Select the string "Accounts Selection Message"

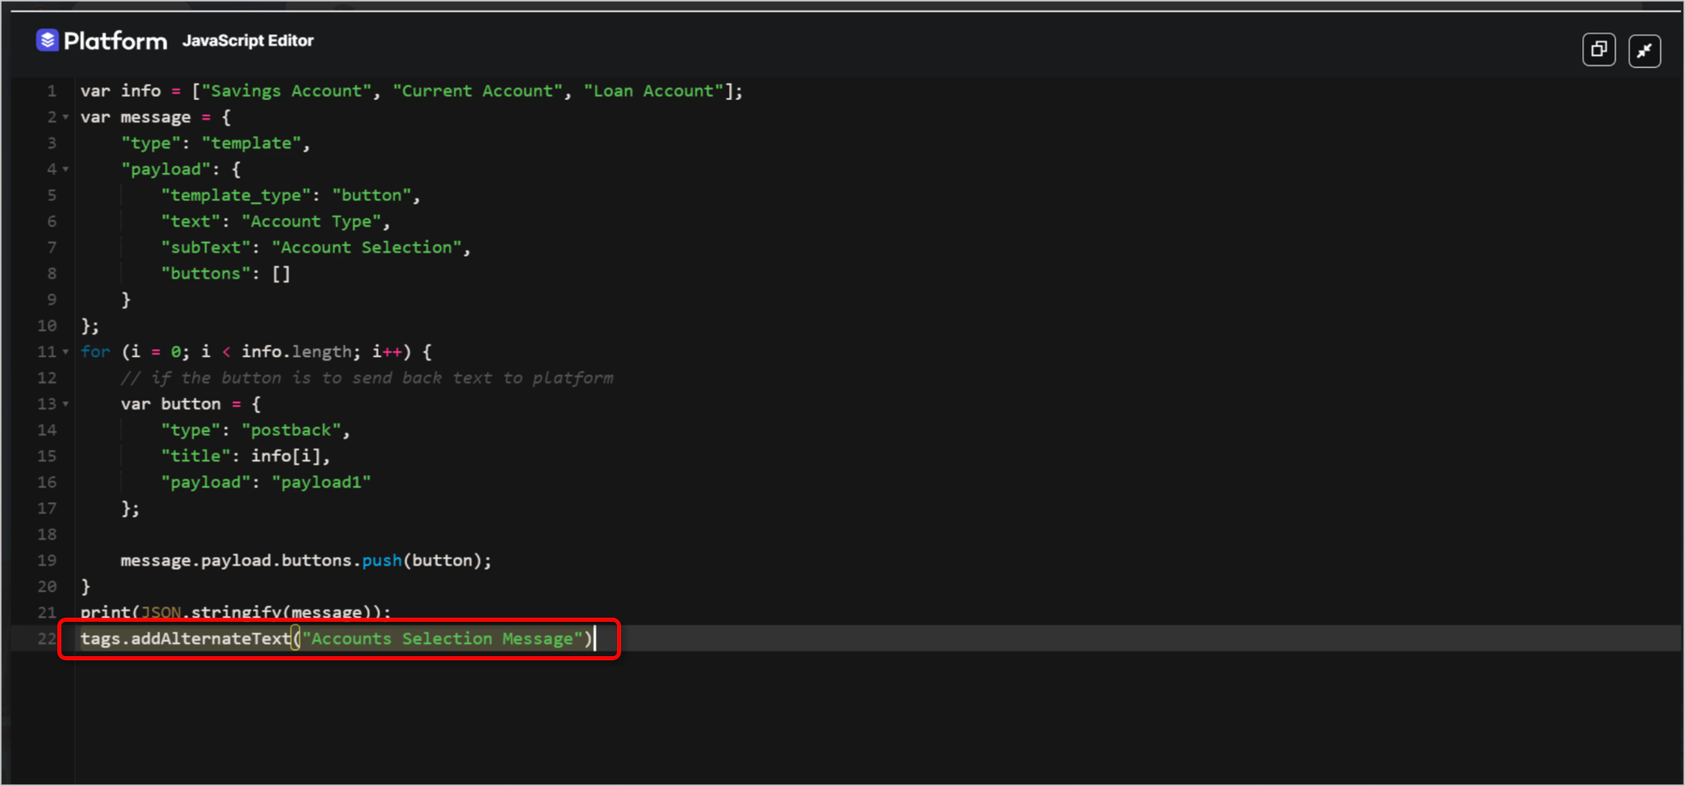[447, 638]
